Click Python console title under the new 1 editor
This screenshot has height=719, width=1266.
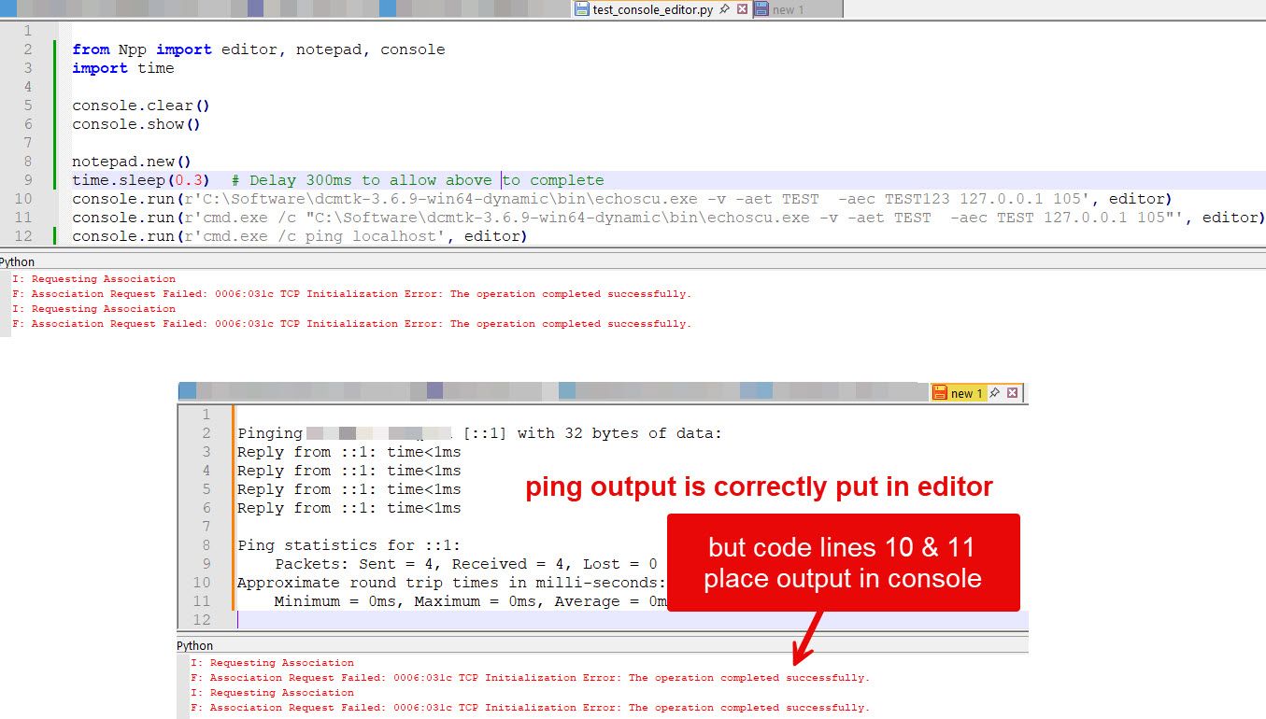[x=195, y=645]
